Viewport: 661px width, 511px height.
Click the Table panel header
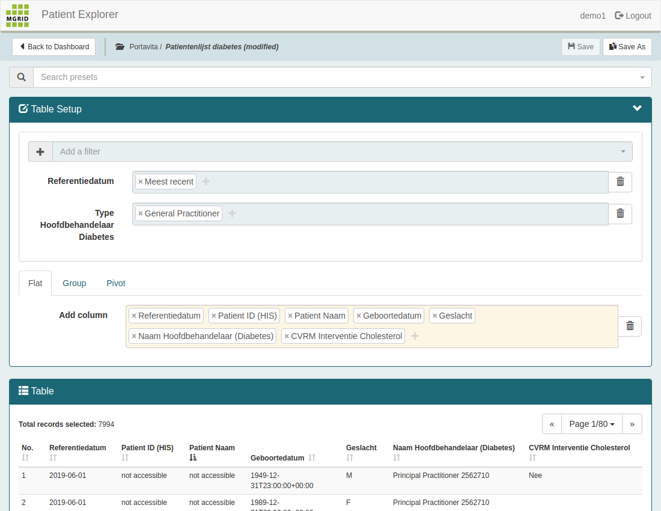(x=330, y=391)
